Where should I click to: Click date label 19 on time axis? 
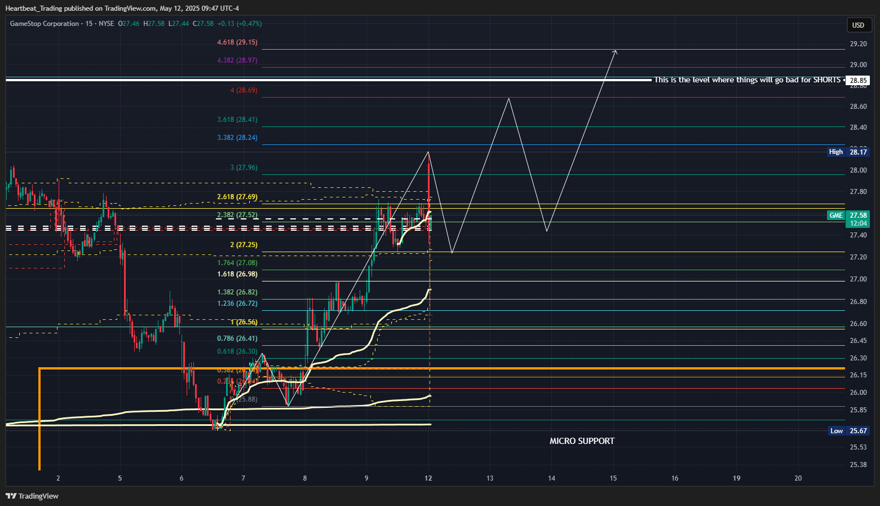[x=736, y=478]
